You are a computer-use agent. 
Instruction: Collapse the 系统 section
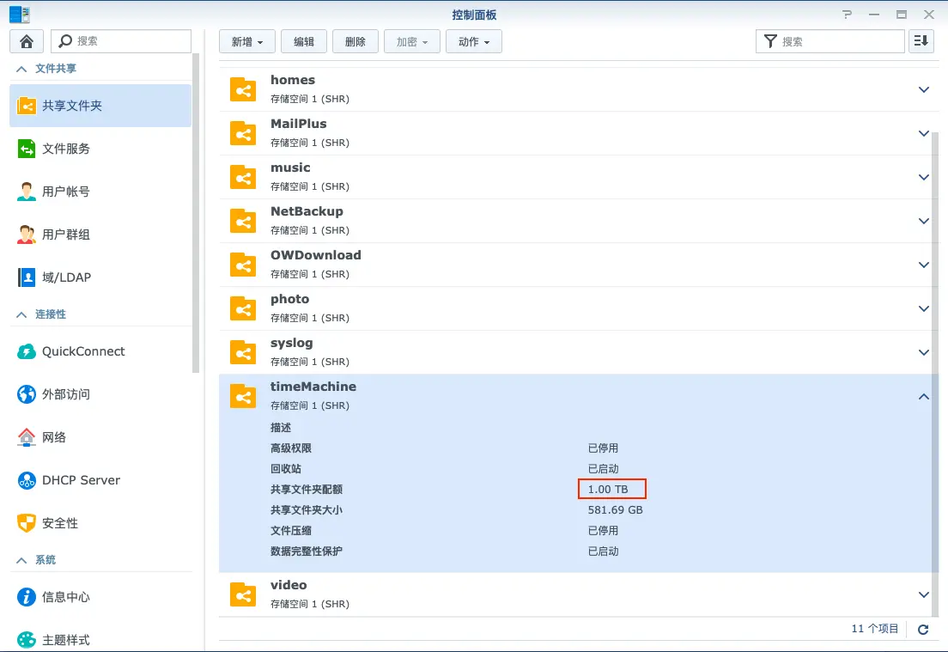point(21,560)
